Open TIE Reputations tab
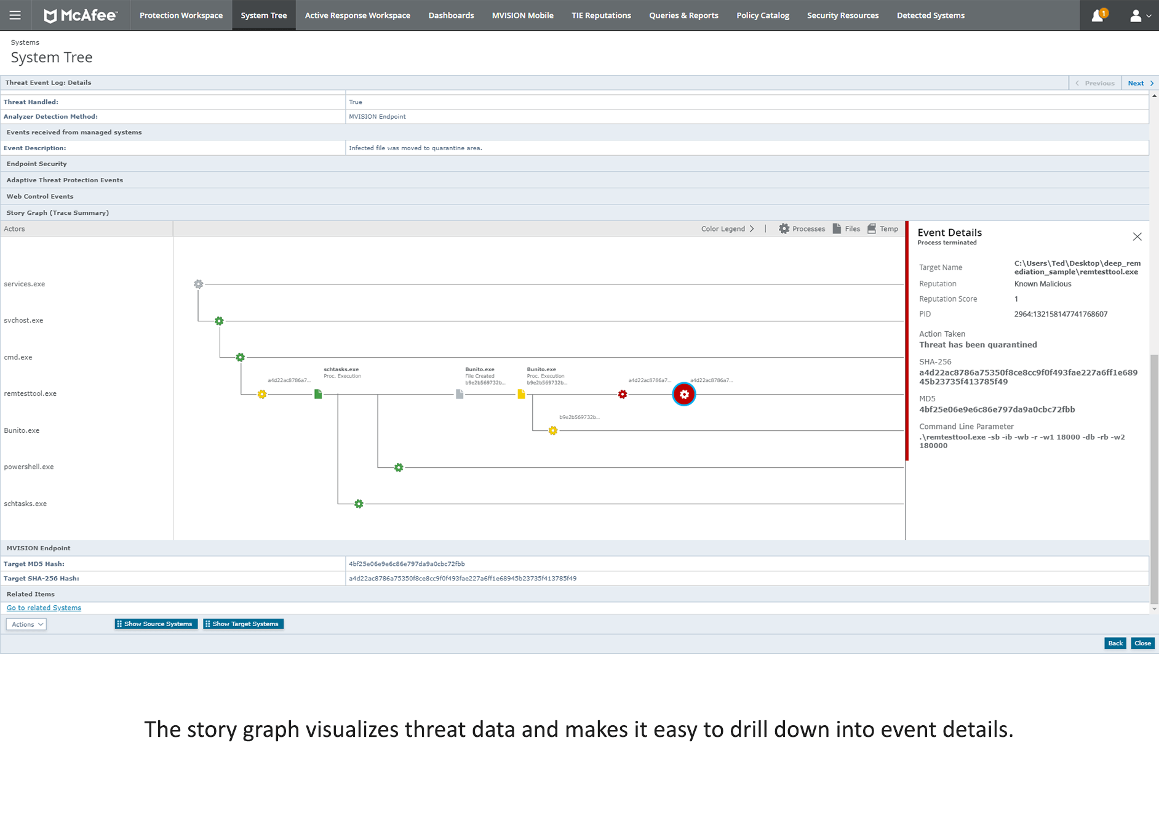1159x828 pixels. [601, 15]
